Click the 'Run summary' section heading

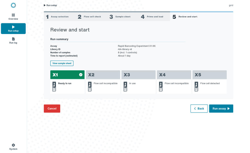point(59,39)
